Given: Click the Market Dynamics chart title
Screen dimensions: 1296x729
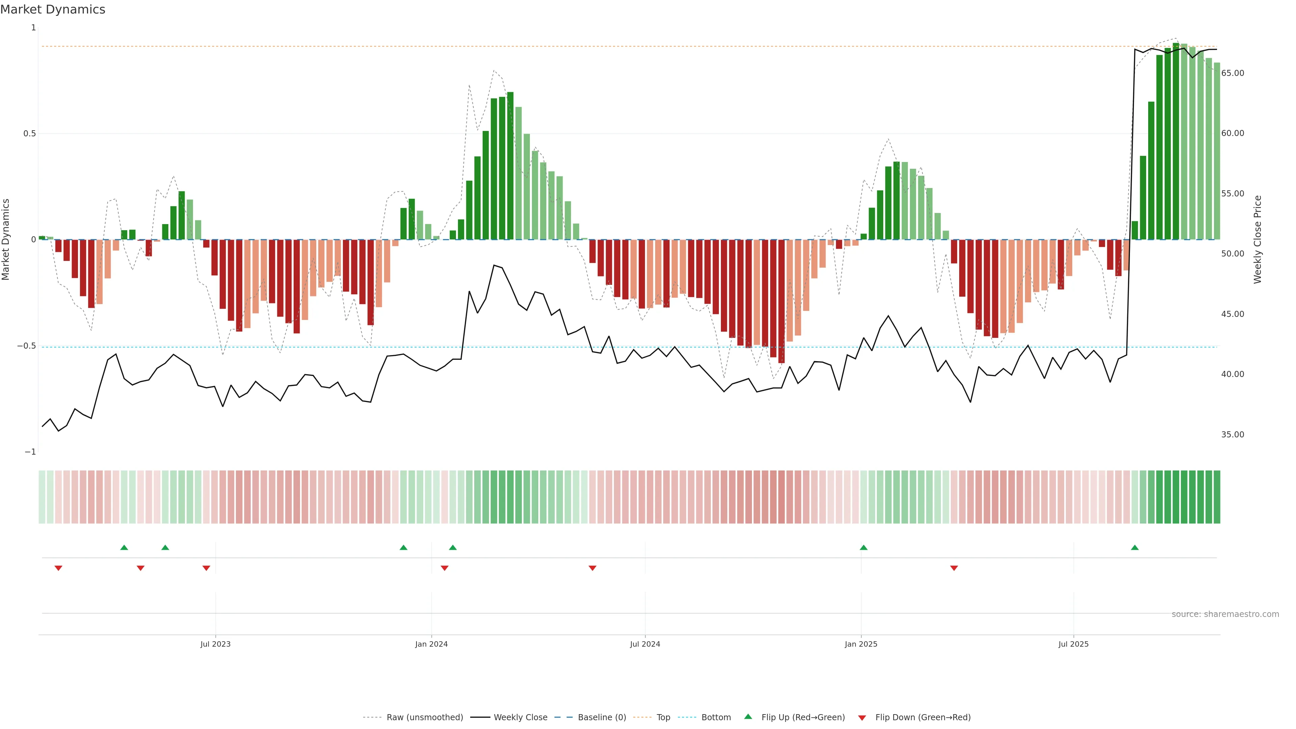Looking at the screenshot, I should tap(53, 9).
